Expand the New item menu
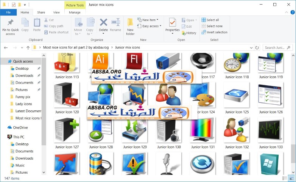Image resolution: width=296 pixels, height=182 pixels. [x=148, y=20]
